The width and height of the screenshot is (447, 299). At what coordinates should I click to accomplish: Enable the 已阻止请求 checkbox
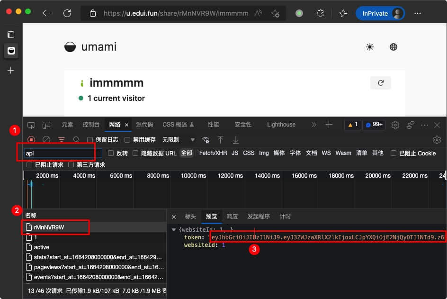(x=29, y=164)
